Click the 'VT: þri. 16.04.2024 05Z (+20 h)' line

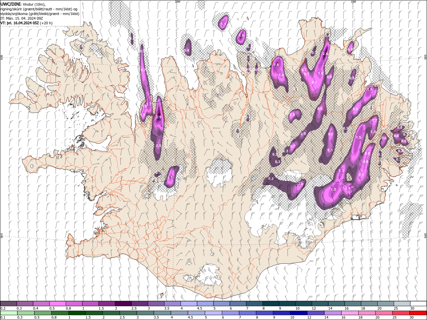click(x=26, y=23)
